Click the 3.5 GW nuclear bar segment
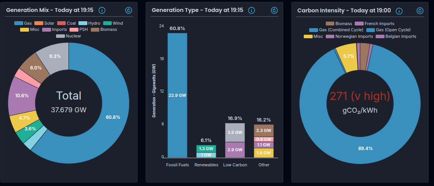The height and width of the screenshot is (186, 434). 235,132
